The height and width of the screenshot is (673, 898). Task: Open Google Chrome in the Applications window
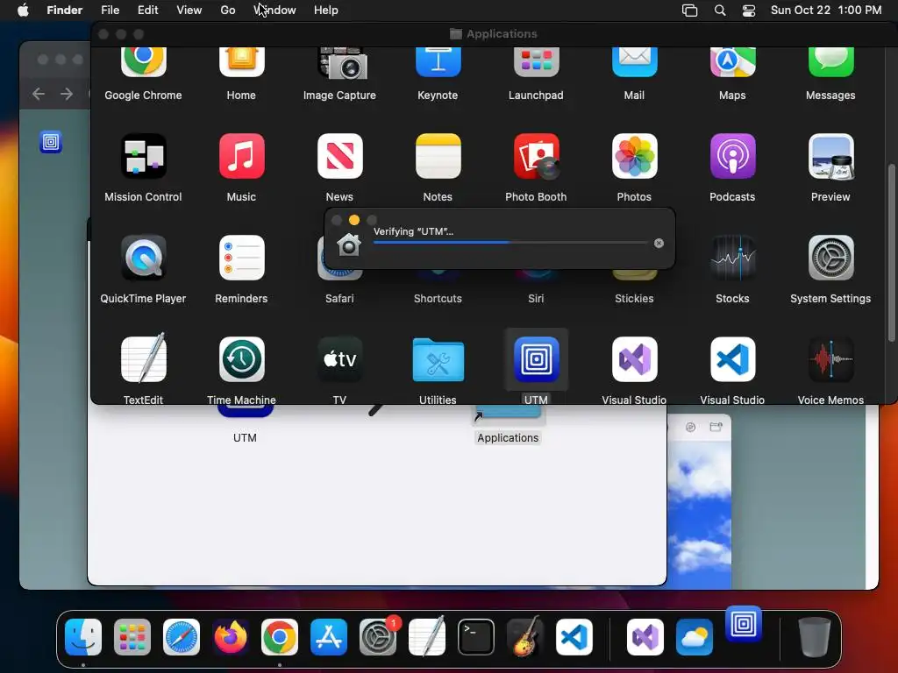(x=143, y=62)
